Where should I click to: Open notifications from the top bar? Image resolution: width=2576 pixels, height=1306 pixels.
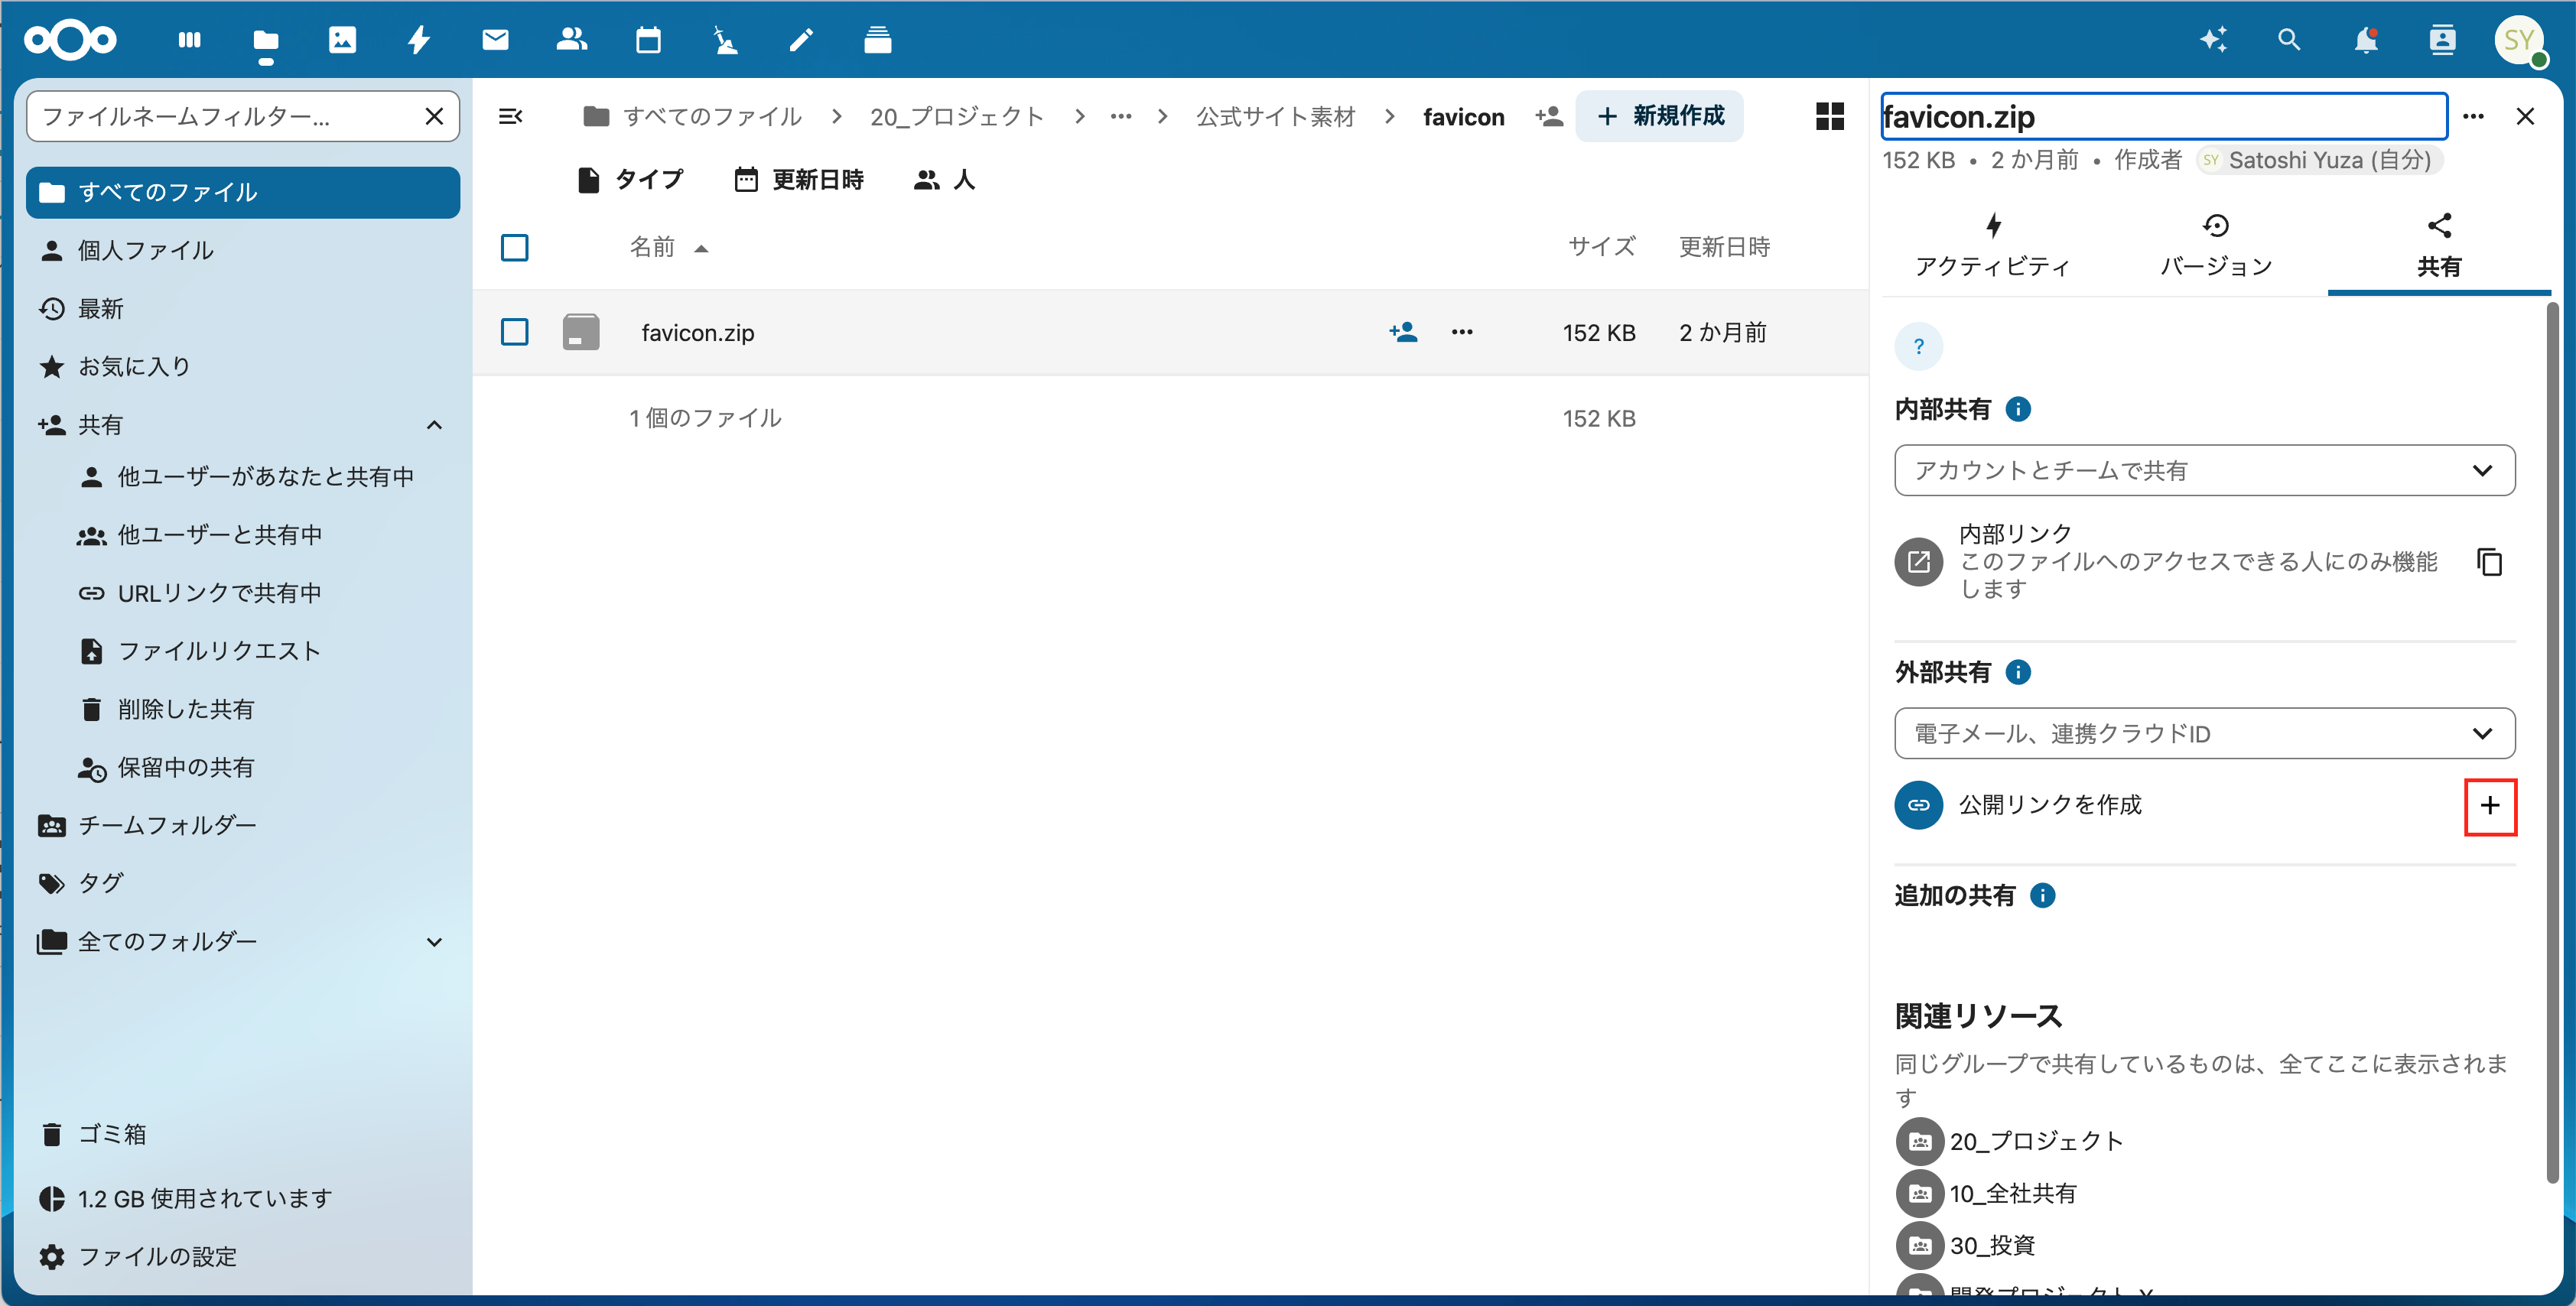[2366, 40]
